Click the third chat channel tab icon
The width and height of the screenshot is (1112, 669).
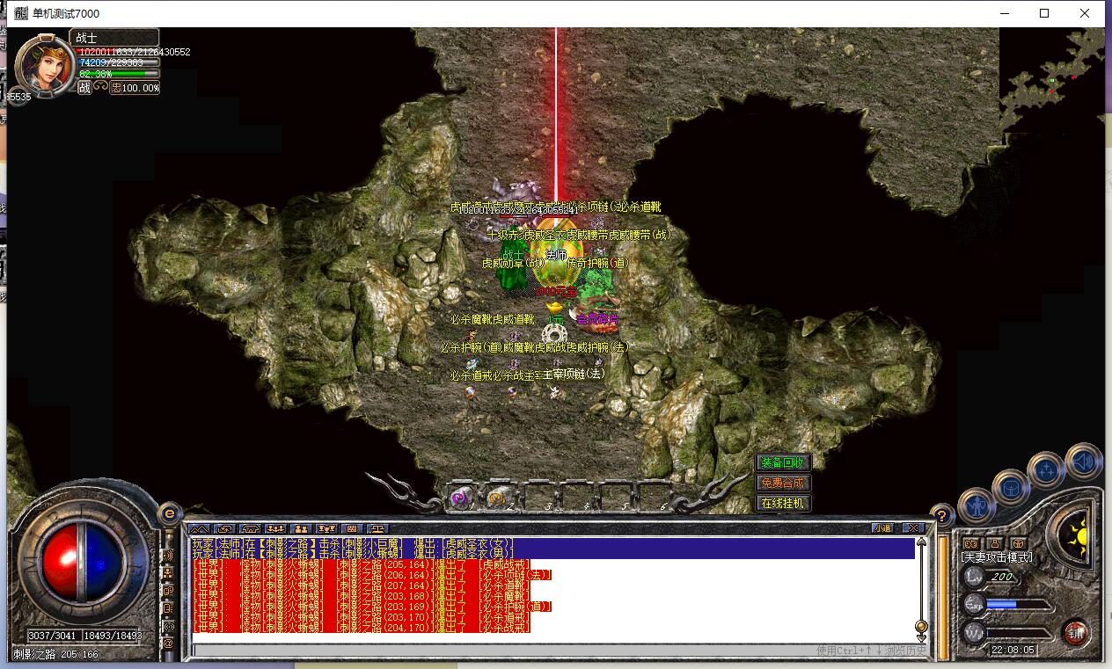click(x=251, y=528)
